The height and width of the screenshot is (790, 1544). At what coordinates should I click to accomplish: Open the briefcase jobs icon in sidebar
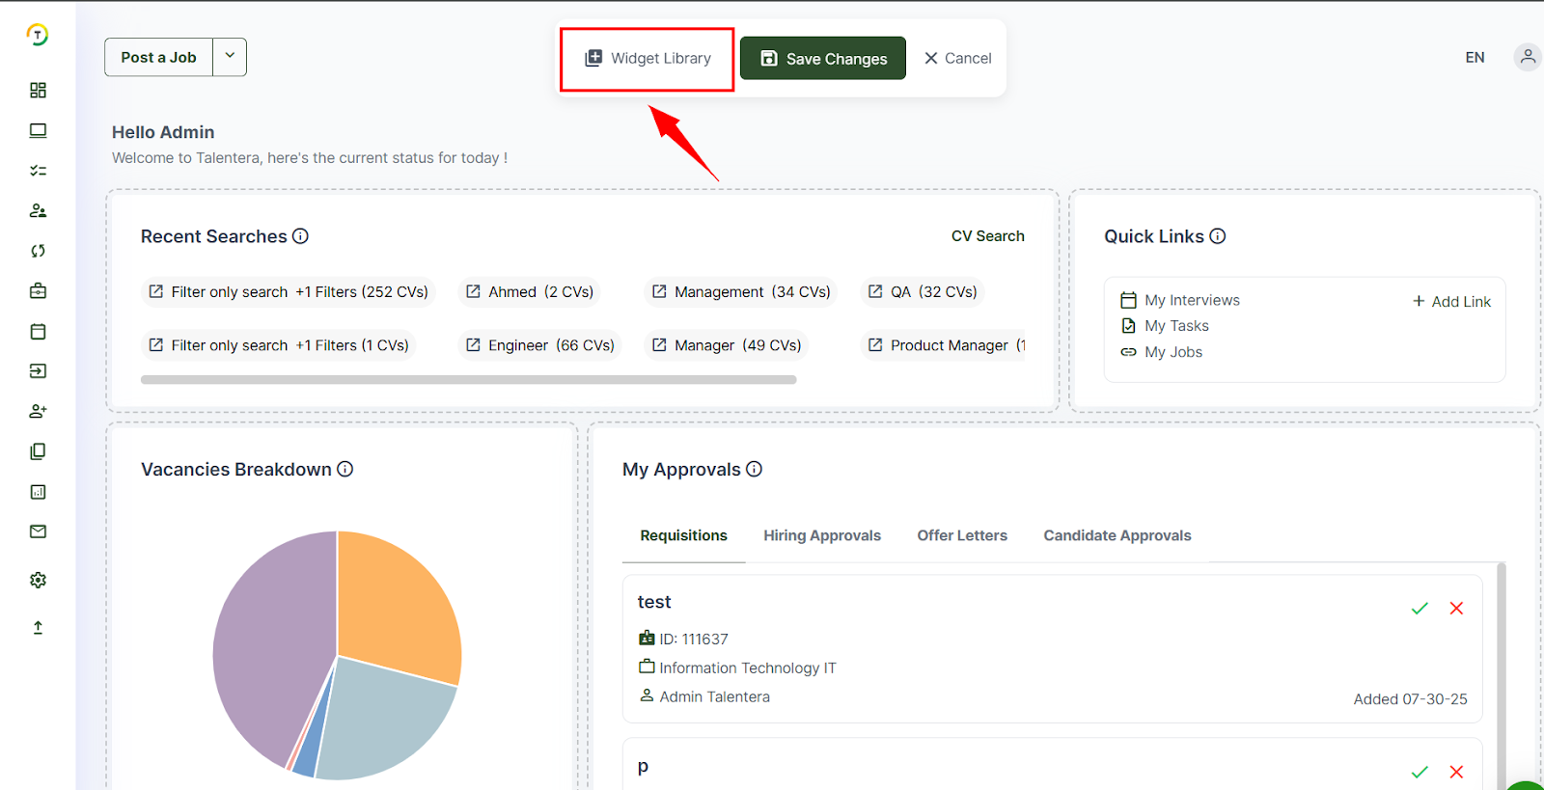pos(38,291)
